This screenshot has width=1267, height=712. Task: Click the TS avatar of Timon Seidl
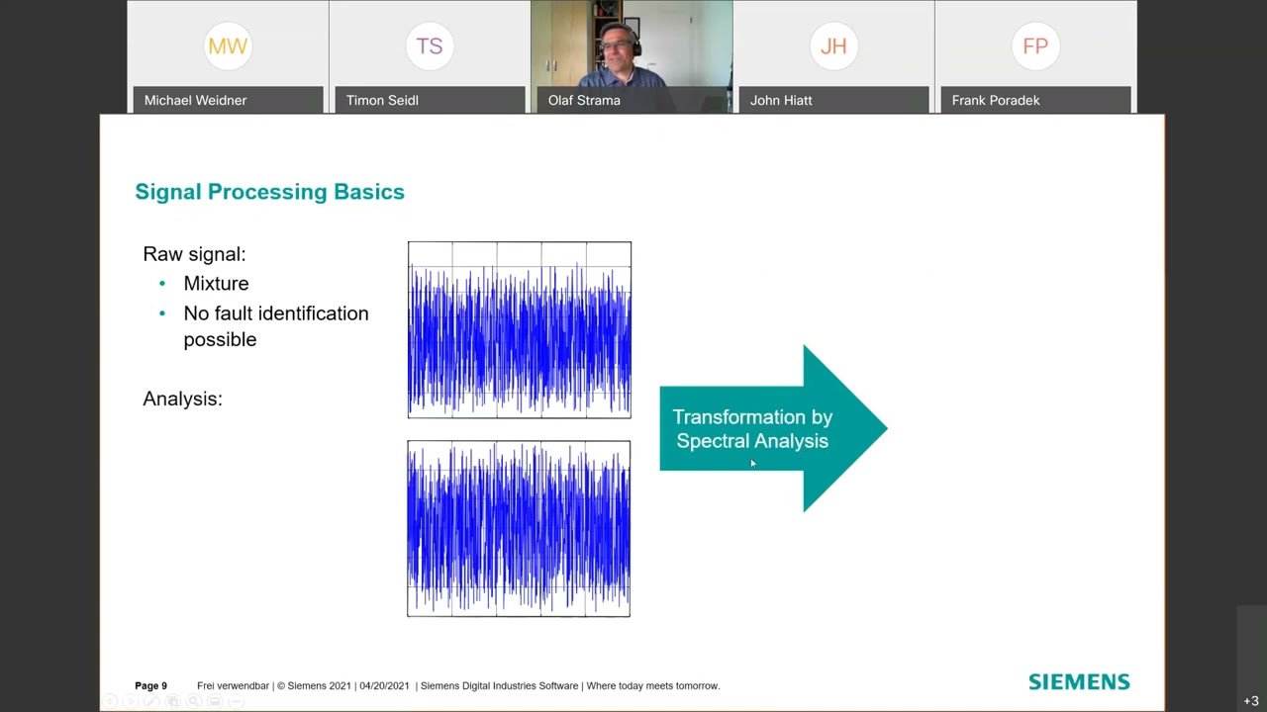pos(430,46)
